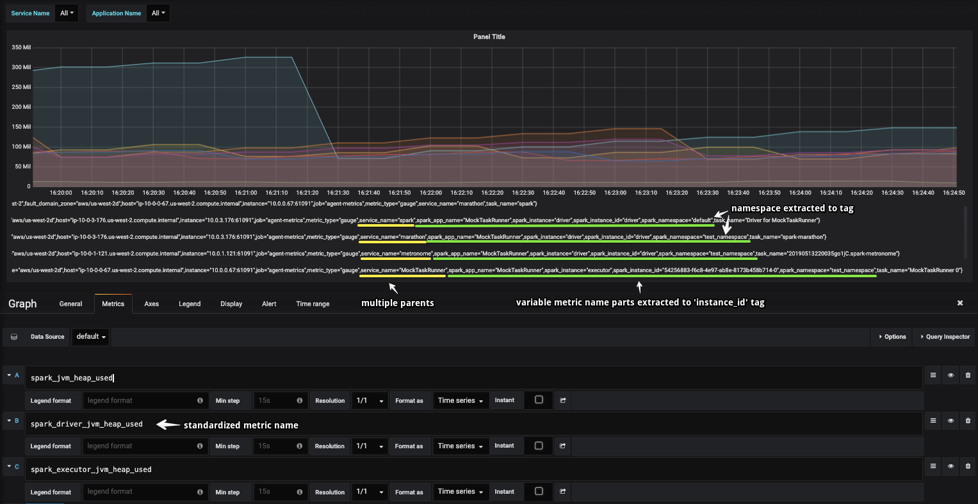
Task: Click the spark_jvm_heap_used query field
Action: click(474, 378)
